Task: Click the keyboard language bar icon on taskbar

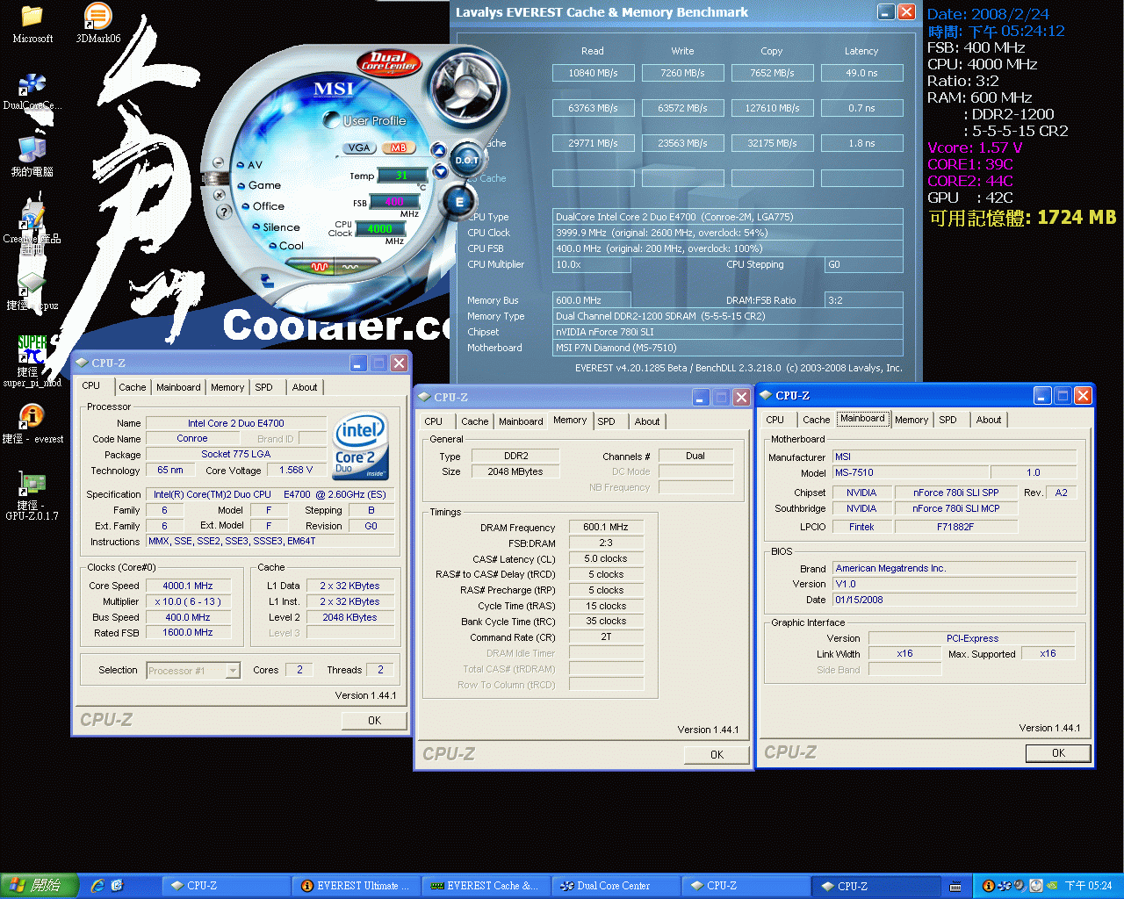Action: 955,886
